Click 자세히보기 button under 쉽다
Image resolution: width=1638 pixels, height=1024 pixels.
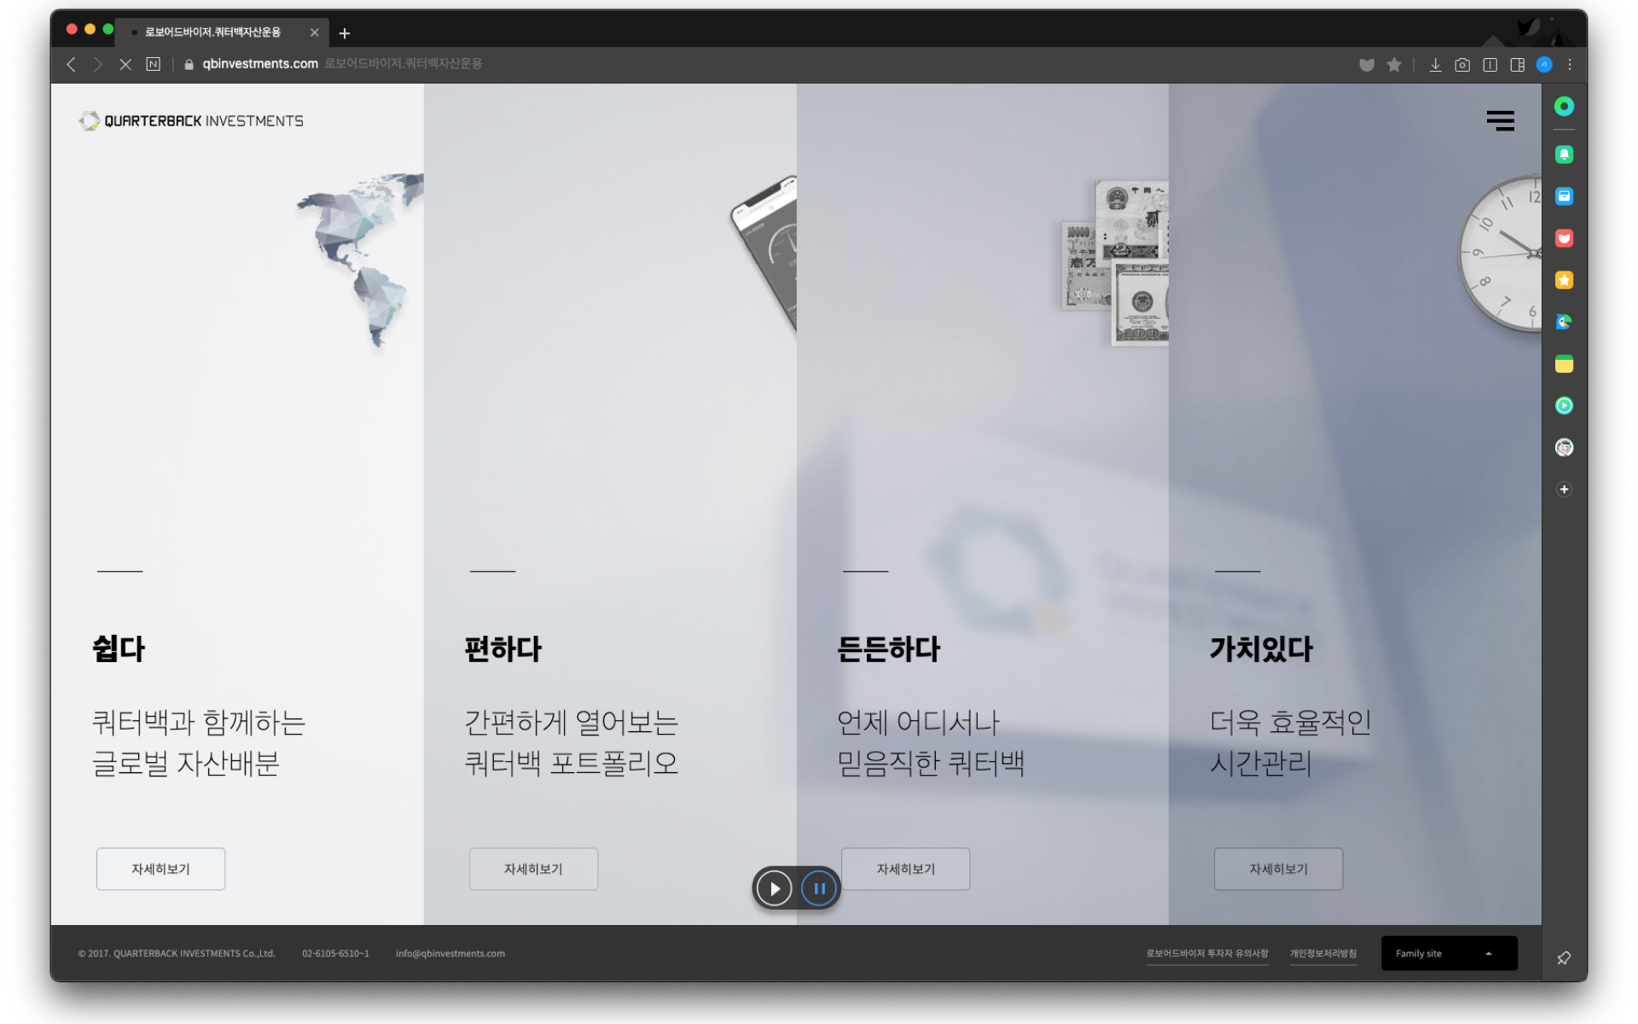point(160,869)
